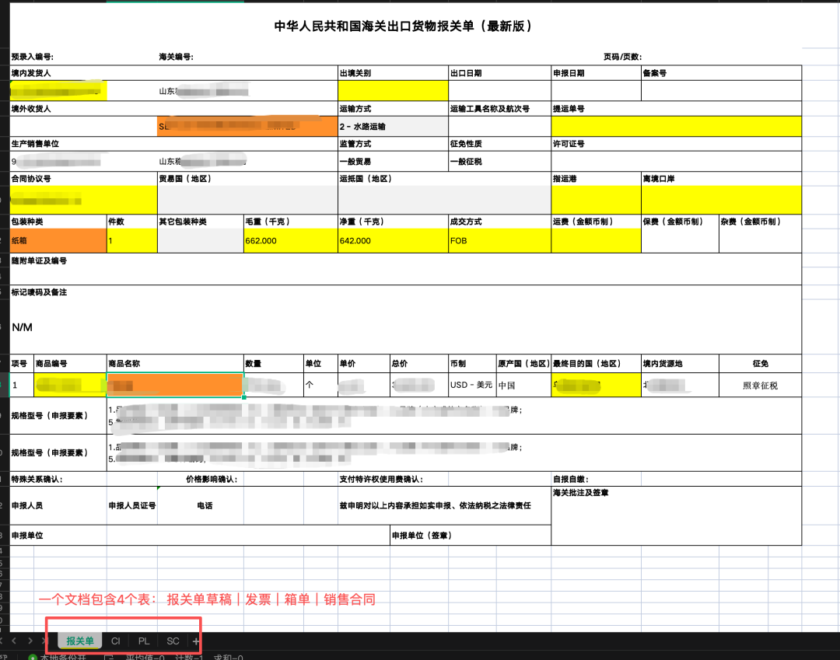Viewport: 840px width, 660px height.
Task: Click the 申报人员证号 cell
Action: 132,505
